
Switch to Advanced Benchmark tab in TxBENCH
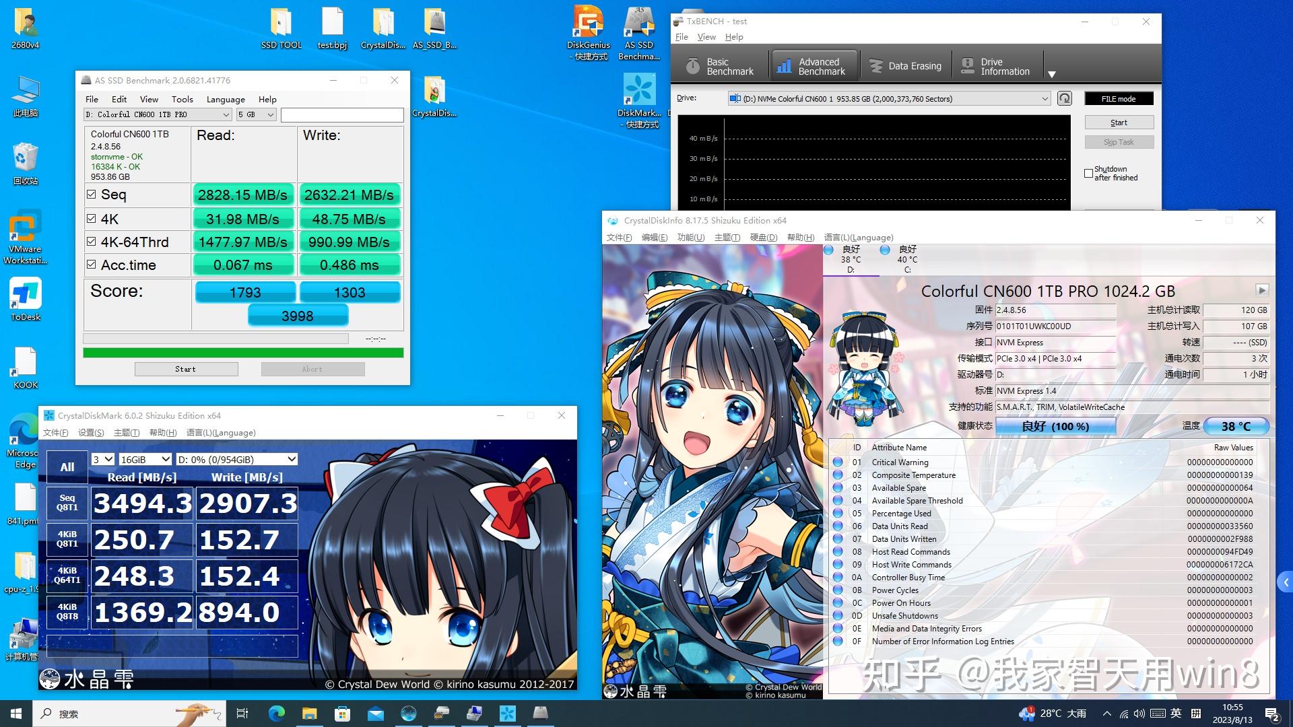pyautogui.click(x=814, y=66)
